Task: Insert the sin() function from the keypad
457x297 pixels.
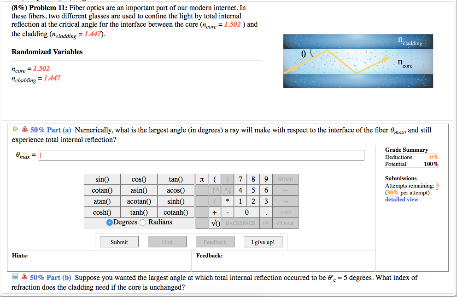Action: point(102,179)
